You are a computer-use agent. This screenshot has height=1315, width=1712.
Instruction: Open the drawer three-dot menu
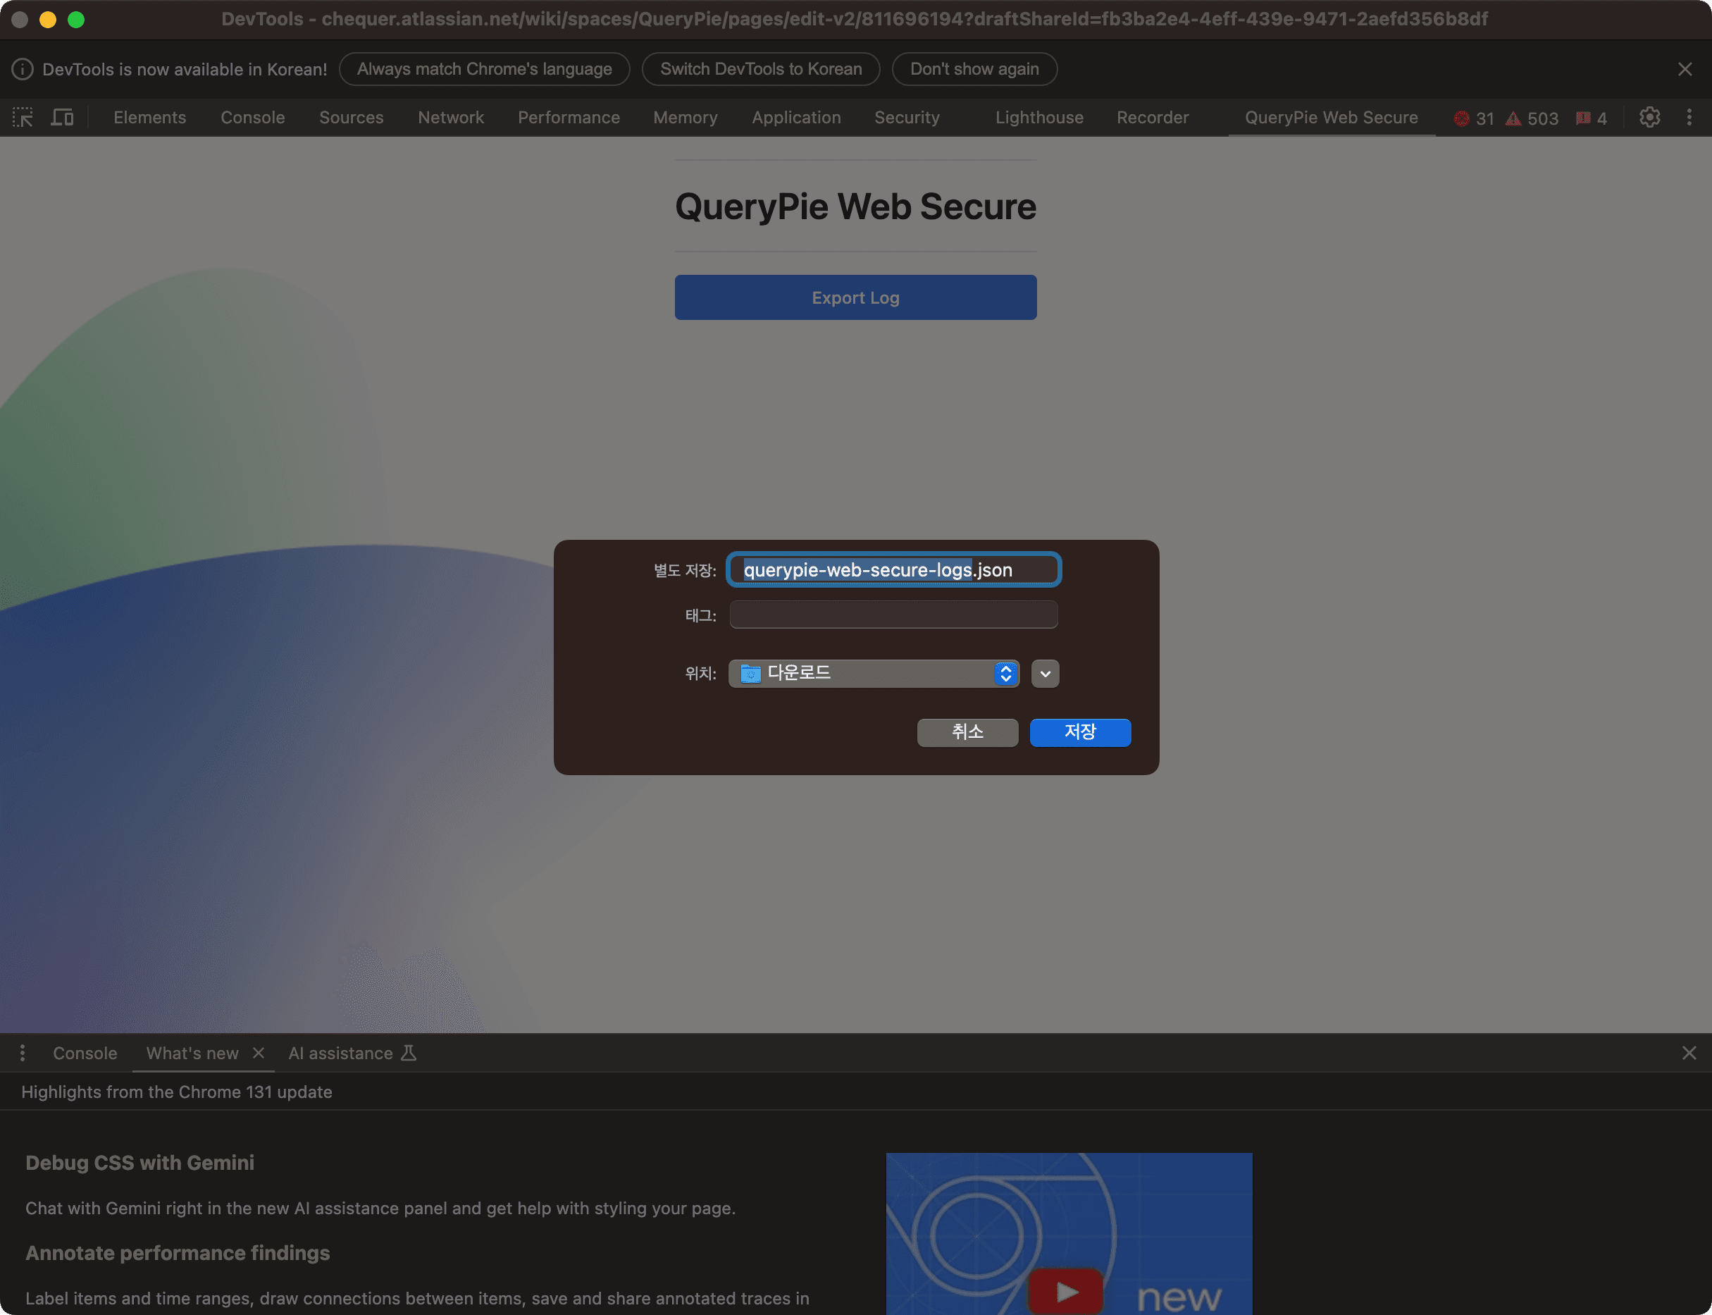[x=23, y=1053]
